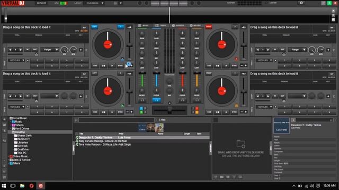This screenshot has height=190, width=339.
Task: Click loop OUT button on upper left deck
Action: pyautogui.click(x=35, y=50)
